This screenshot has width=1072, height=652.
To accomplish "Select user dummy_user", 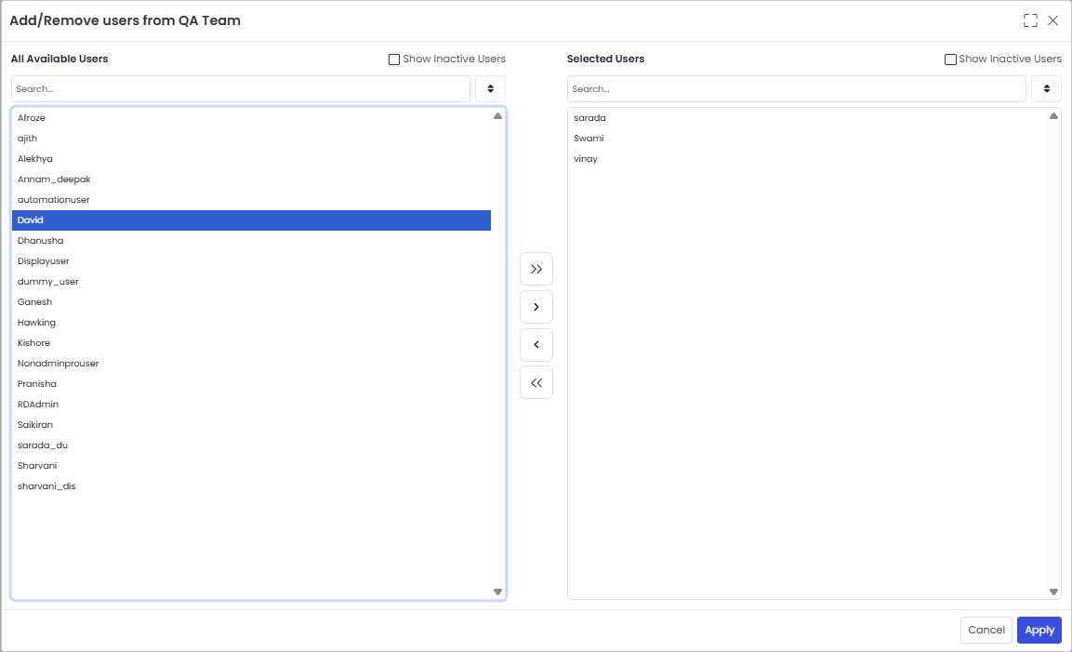I will click(251, 282).
